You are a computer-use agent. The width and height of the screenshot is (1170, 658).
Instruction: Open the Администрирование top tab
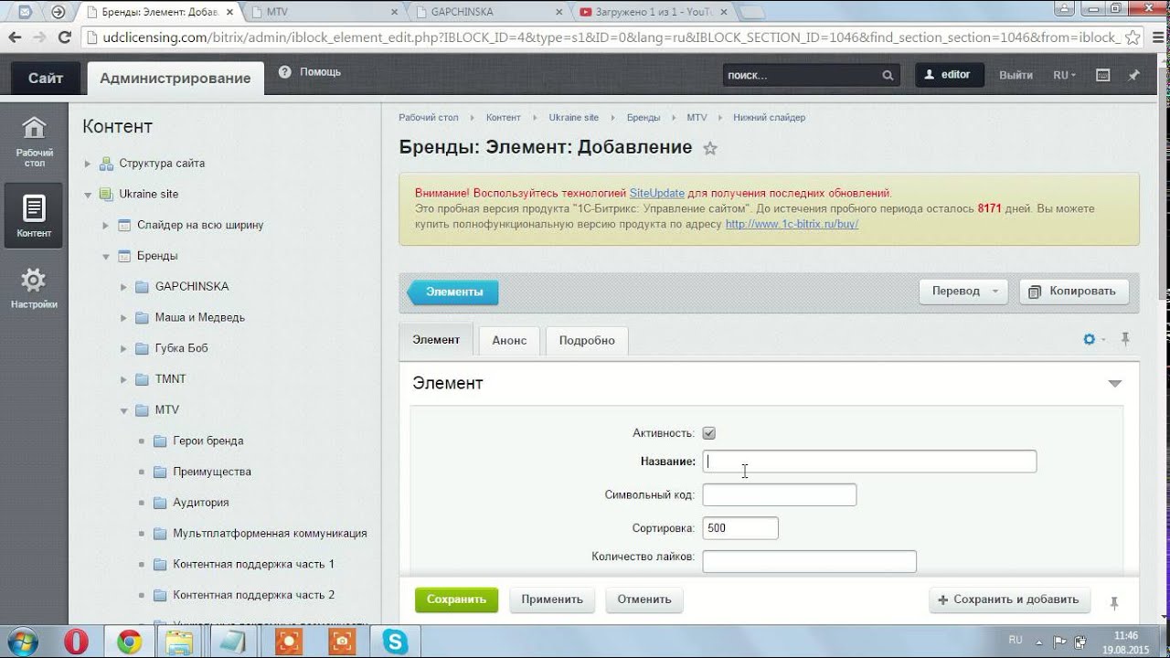pyautogui.click(x=175, y=78)
